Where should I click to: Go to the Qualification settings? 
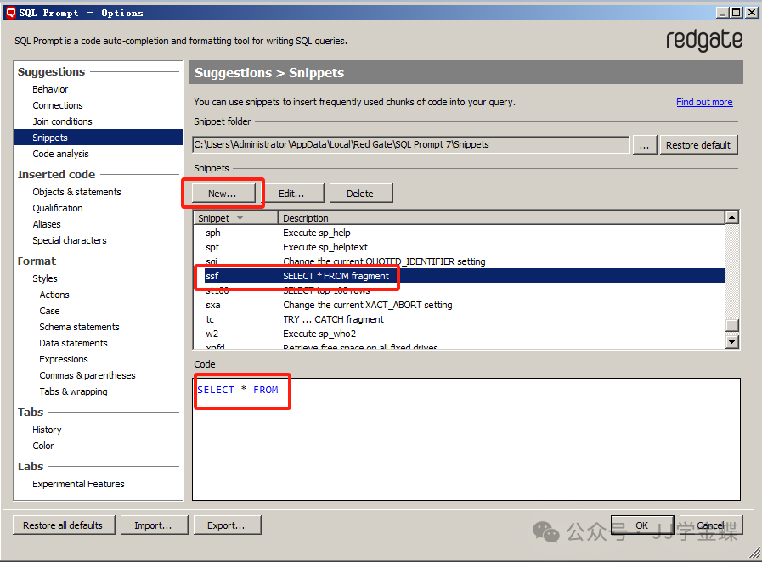point(58,208)
